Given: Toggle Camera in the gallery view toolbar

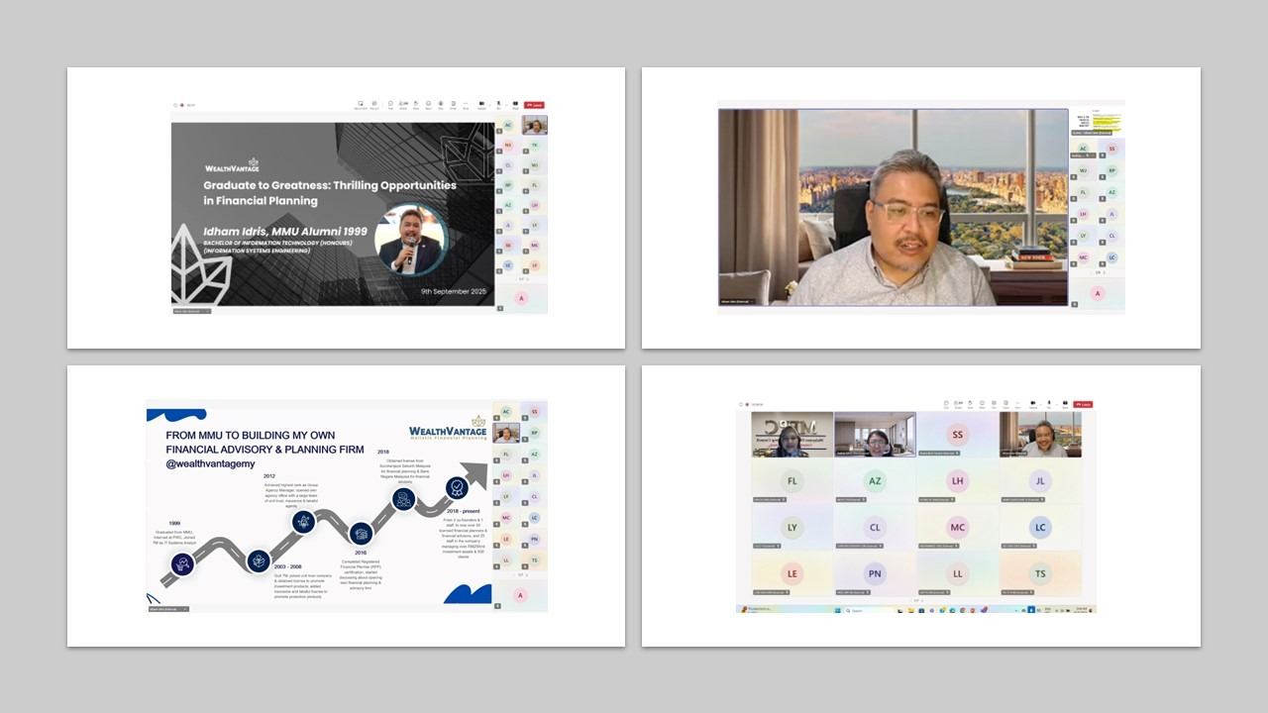Looking at the screenshot, I should tap(1031, 404).
